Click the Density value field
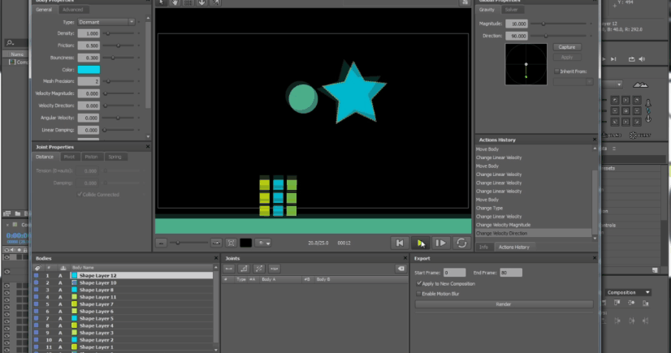 click(89, 33)
